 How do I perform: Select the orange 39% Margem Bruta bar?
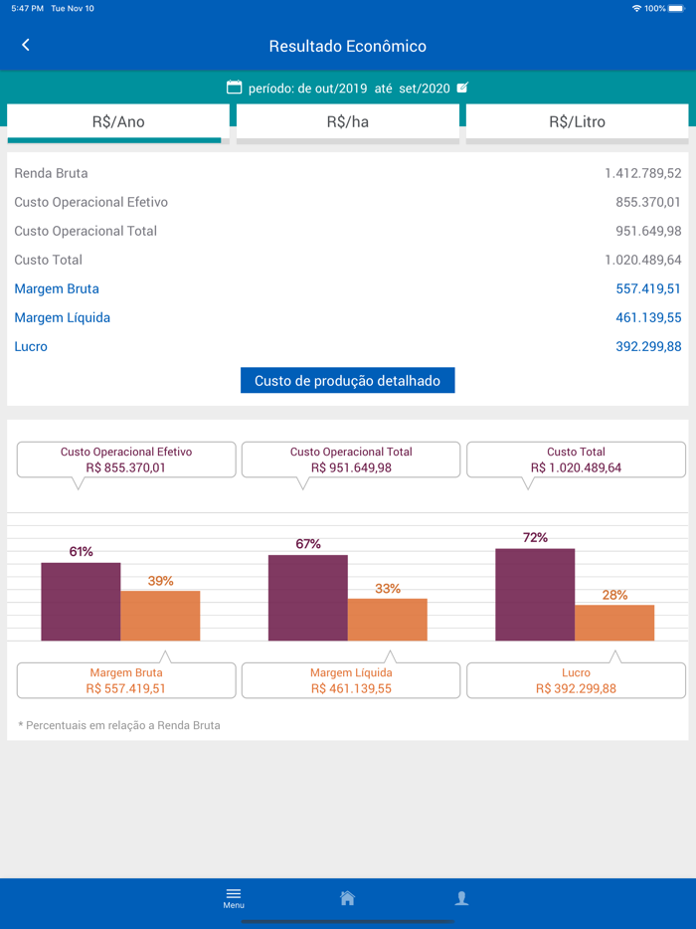click(x=160, y=615)
